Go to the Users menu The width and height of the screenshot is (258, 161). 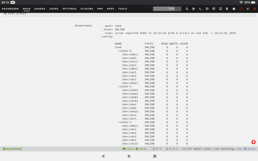(x=54, y=9)
